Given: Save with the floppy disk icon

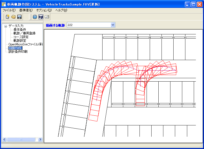Looking at the screenshot, I should [19, 17].
